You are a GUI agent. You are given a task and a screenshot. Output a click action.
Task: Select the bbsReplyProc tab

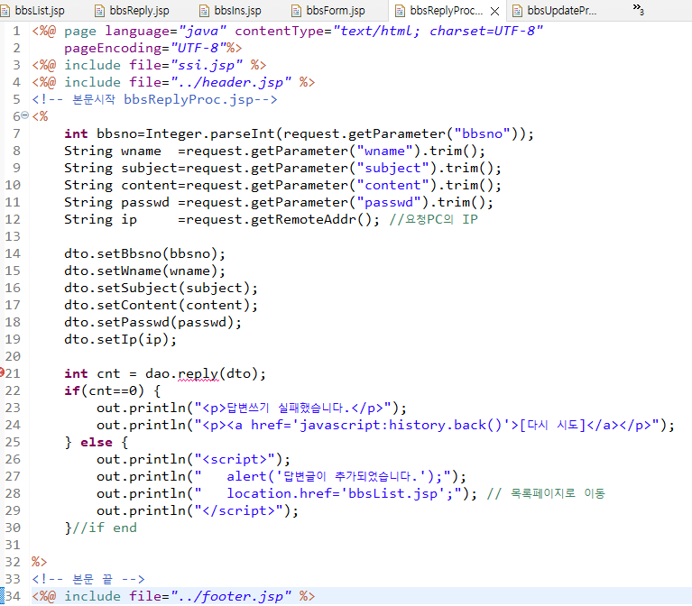pyautogui.click(x=446, y=11)
